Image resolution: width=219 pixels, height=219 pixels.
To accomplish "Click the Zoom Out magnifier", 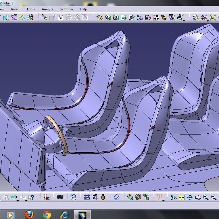I will point(214,197).
